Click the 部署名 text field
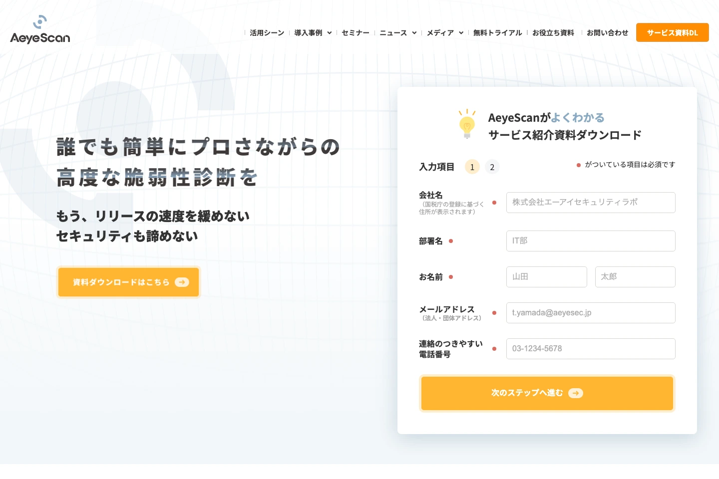This screenshot has height=479, width=719. (591, 241)
